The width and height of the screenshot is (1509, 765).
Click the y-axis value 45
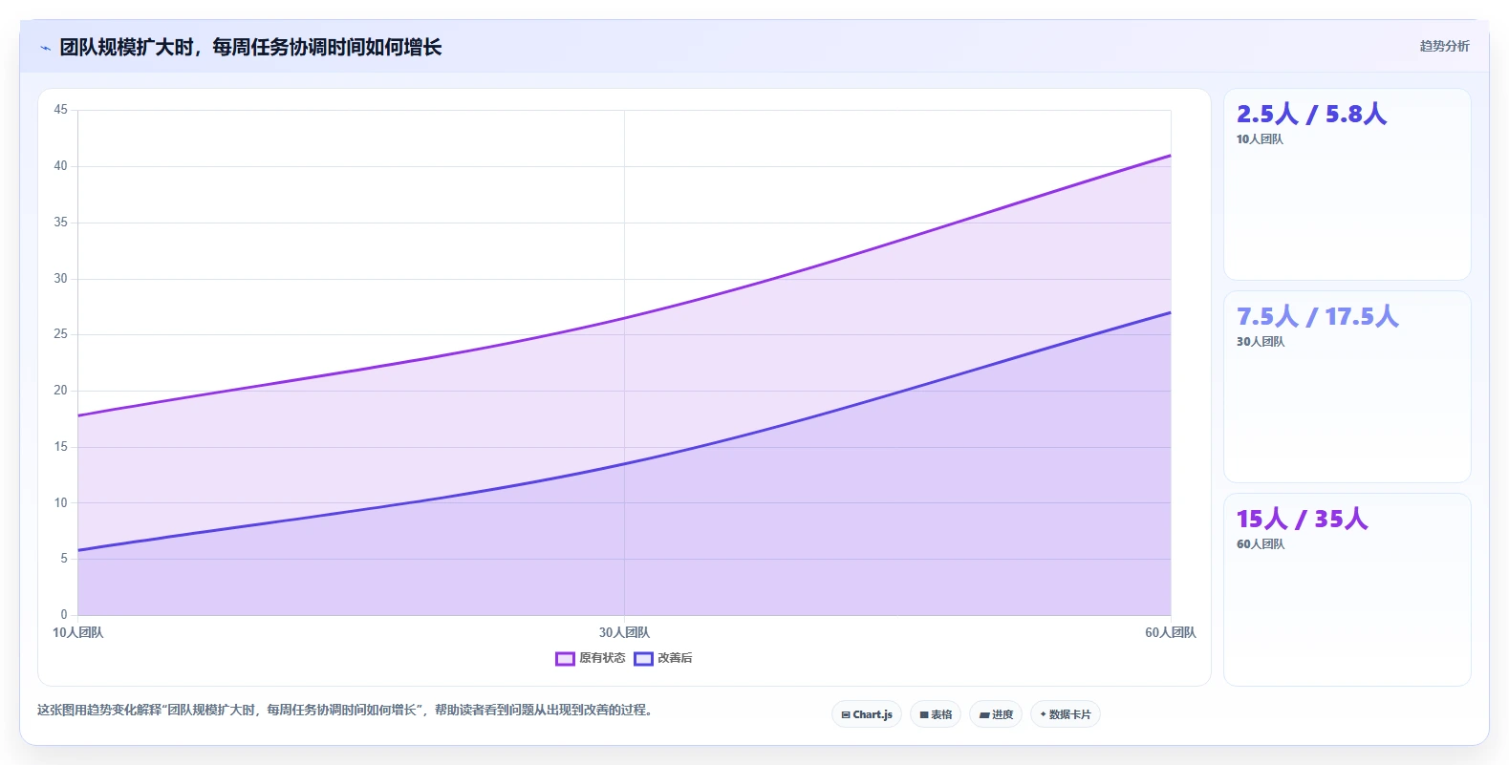point(61,110)
